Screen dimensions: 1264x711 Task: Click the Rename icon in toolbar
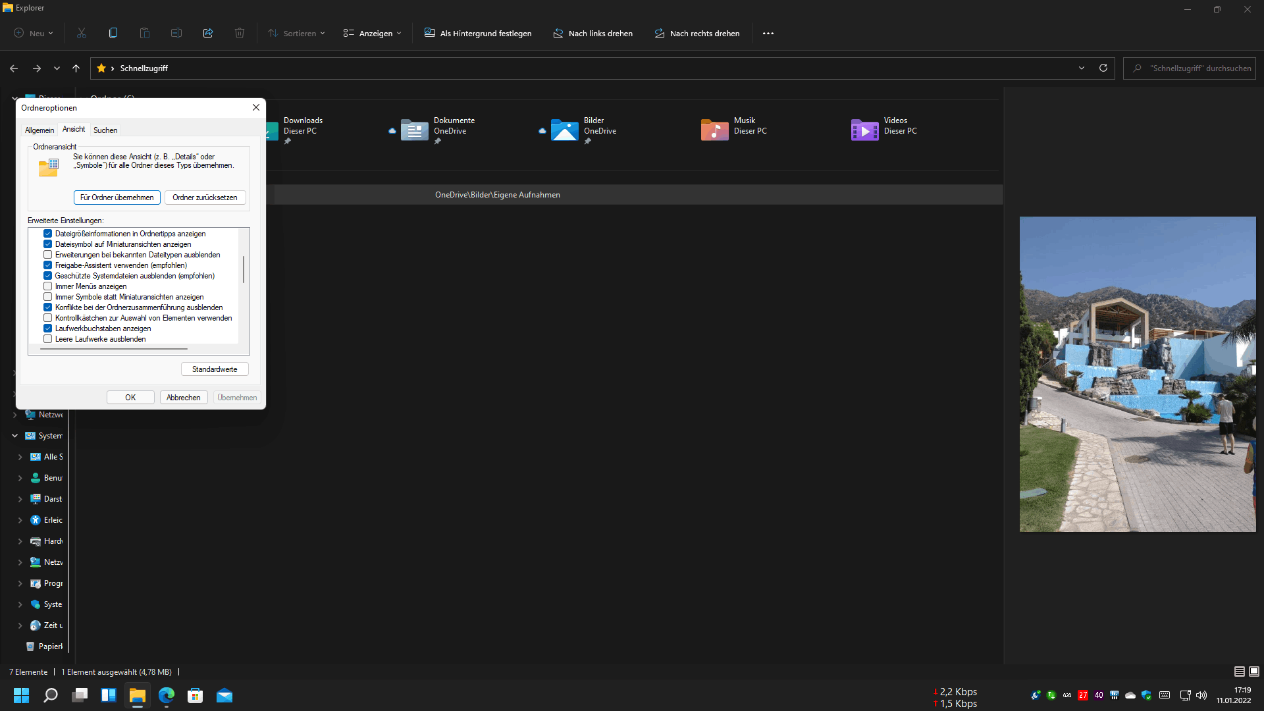pos(176,33)
